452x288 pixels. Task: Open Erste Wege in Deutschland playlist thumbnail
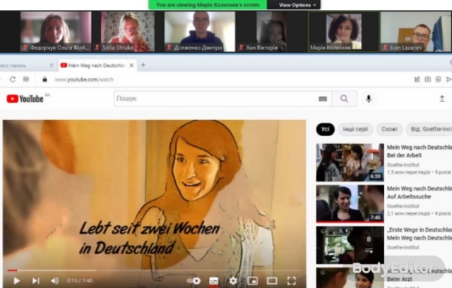coord(350,245)
